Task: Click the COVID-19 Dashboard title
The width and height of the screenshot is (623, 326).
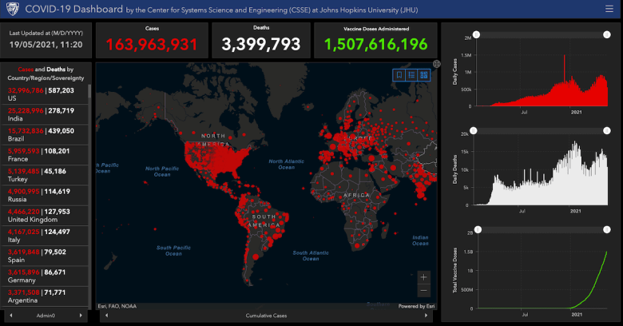Action: click(x=74, y=9)
